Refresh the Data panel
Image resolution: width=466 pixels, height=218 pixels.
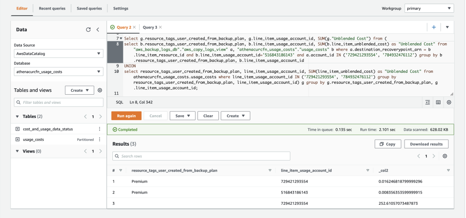point(88,30)
